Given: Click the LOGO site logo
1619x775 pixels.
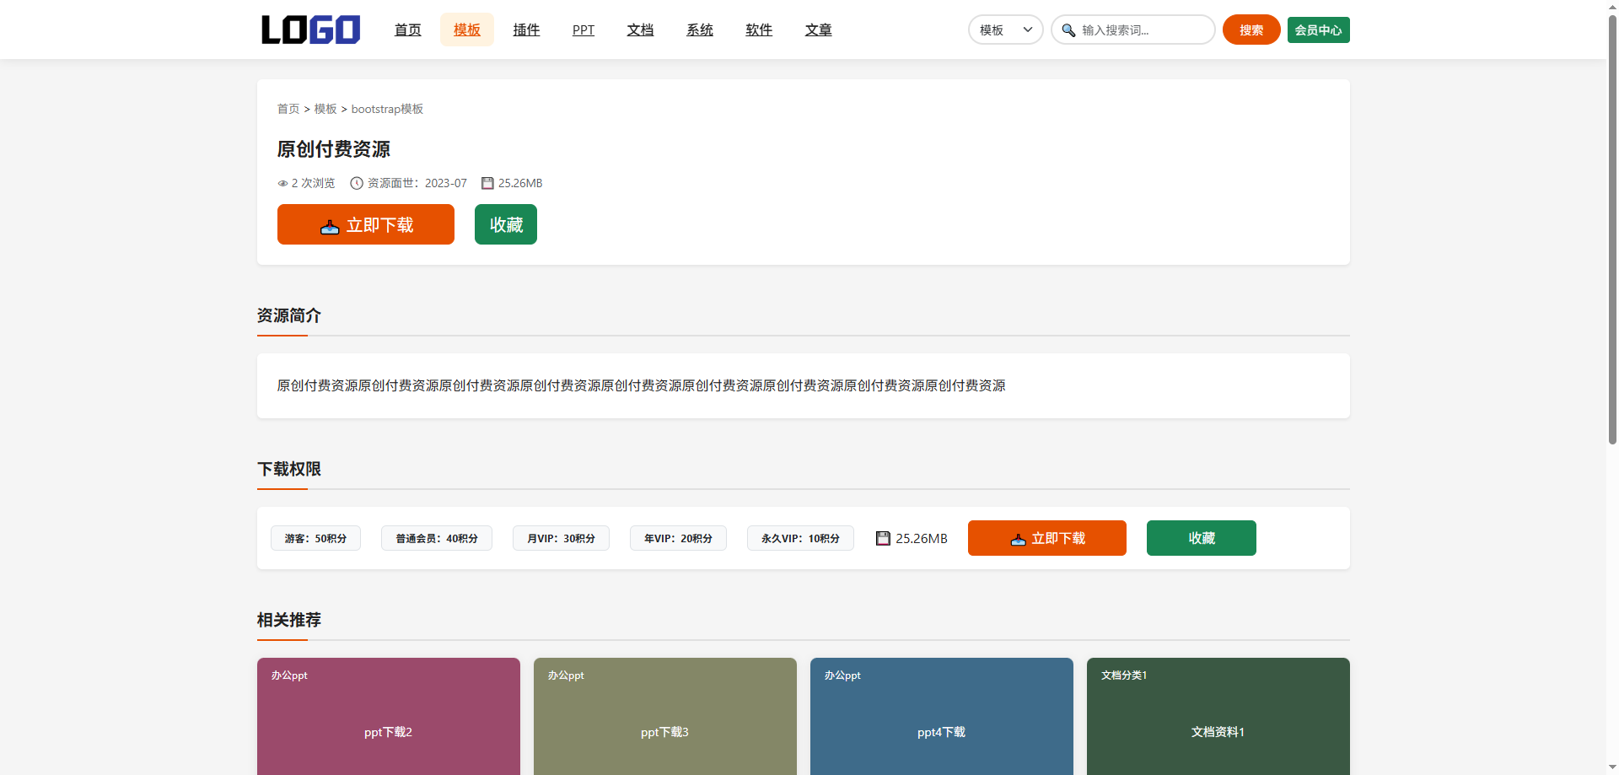Looking at the screenshot, I should click(x=310, y=30).
